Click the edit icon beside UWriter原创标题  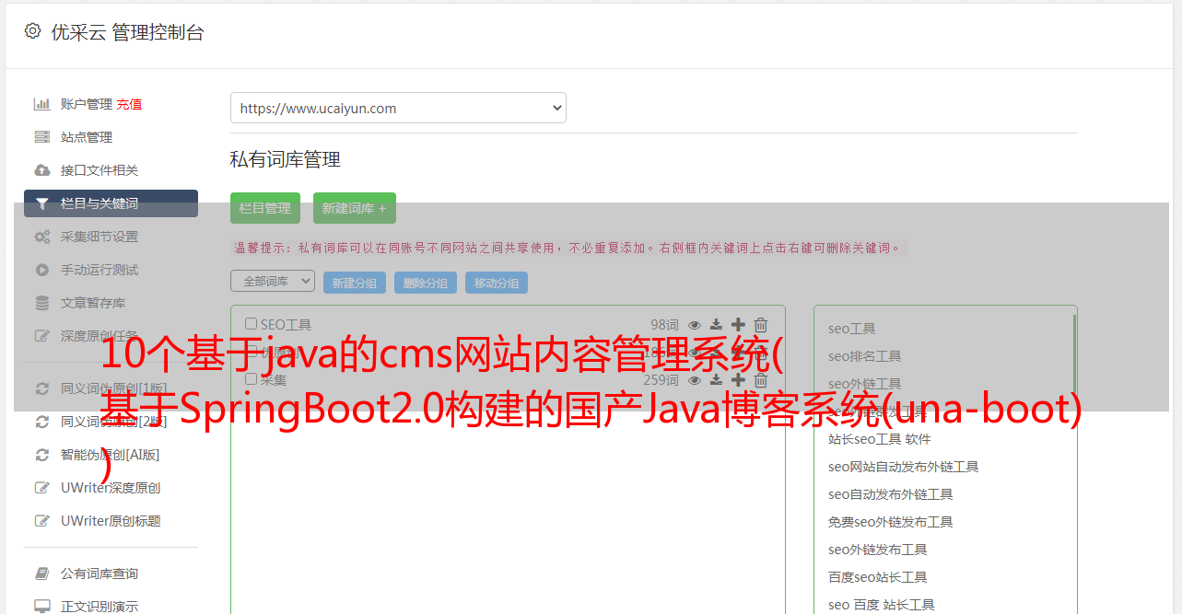pos(42,521)
